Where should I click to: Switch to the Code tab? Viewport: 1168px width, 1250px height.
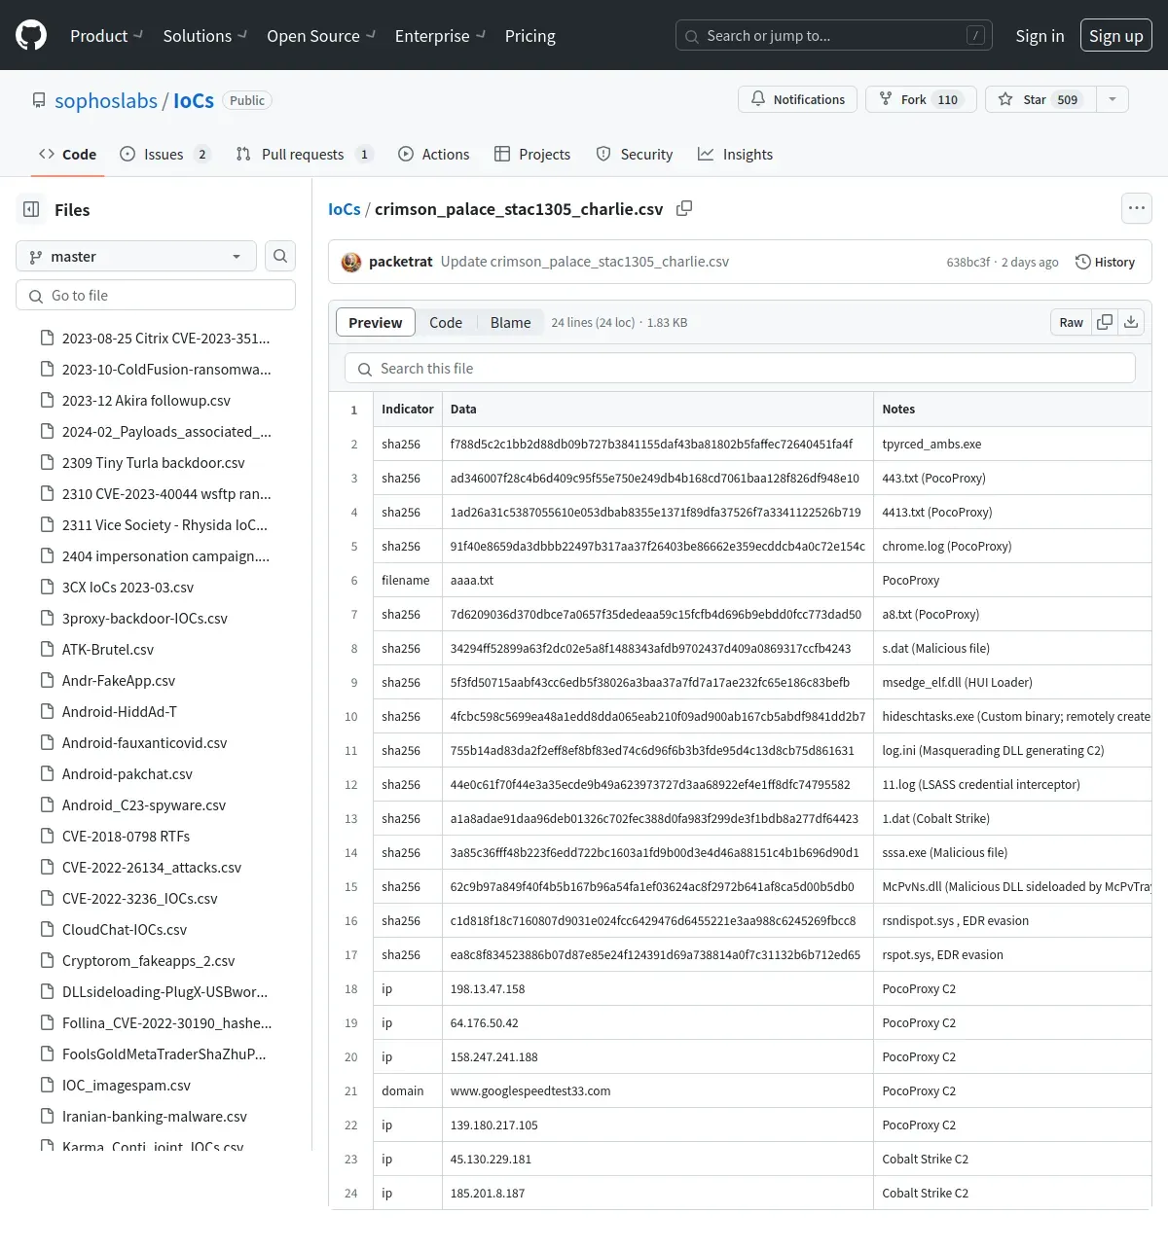point(67,154)
